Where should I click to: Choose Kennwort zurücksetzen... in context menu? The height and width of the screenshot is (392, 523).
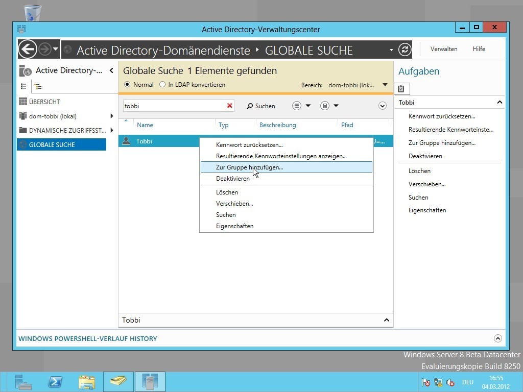286,145
